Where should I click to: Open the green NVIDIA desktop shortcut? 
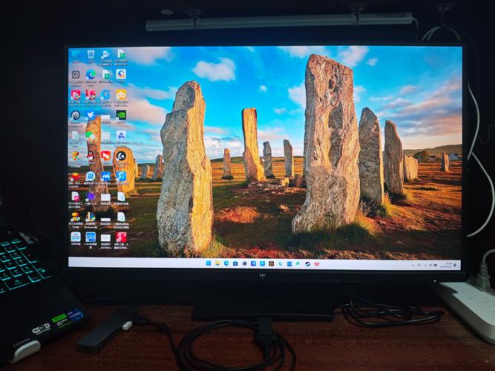pyautogui.click(x=121, y=115)
